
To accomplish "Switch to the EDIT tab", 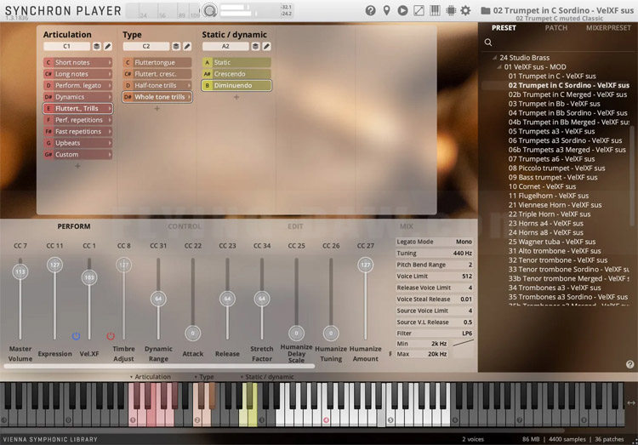I will click(x=295, y=226).
